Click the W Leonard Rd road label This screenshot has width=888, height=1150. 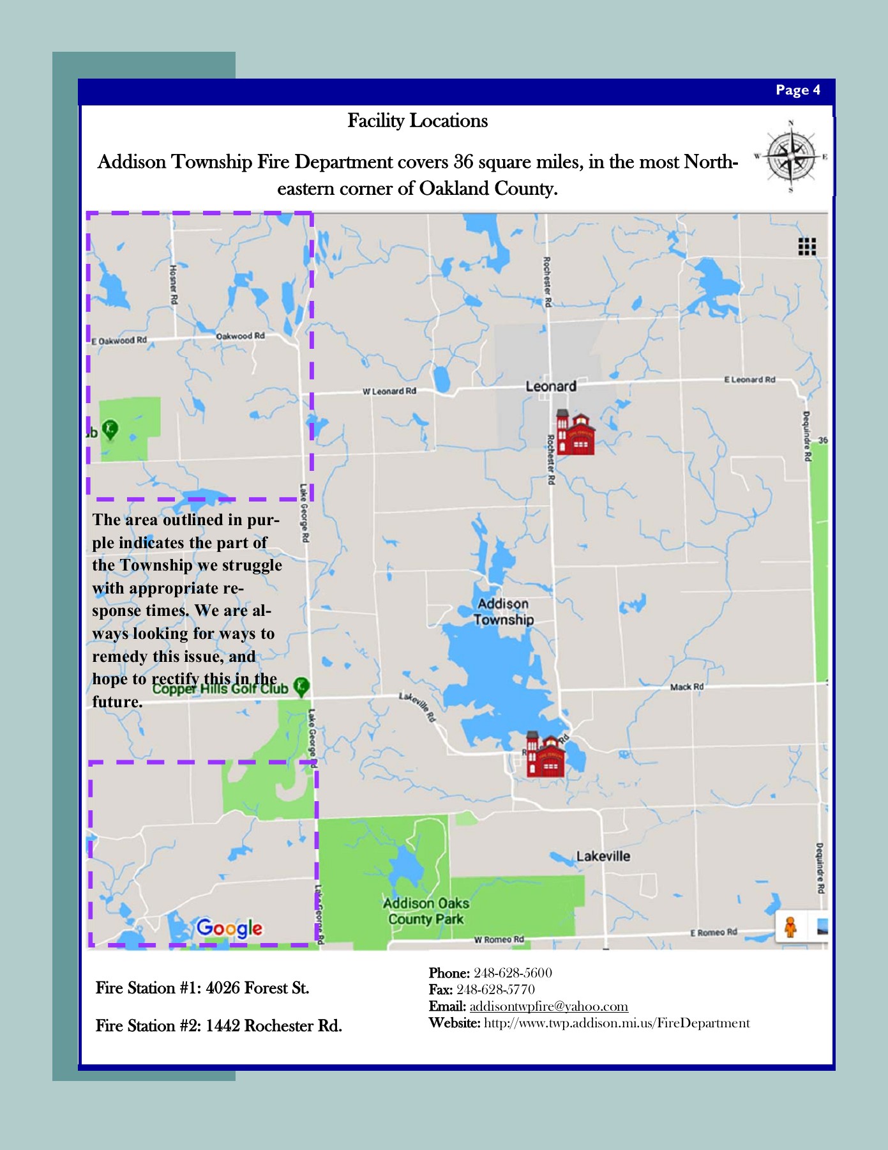coord(389,391)
